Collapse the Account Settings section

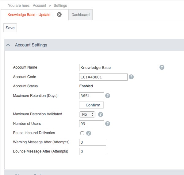pos(8,45)
